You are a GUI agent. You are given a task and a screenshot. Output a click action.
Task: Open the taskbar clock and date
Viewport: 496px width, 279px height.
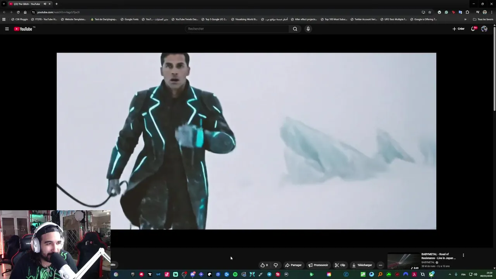pos(487,274)
